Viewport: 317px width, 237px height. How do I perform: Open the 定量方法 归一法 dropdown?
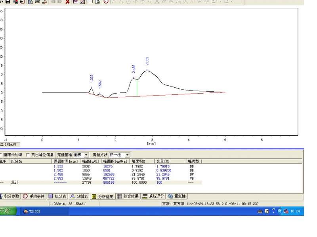pyautogui.click(x=127, y=155)
